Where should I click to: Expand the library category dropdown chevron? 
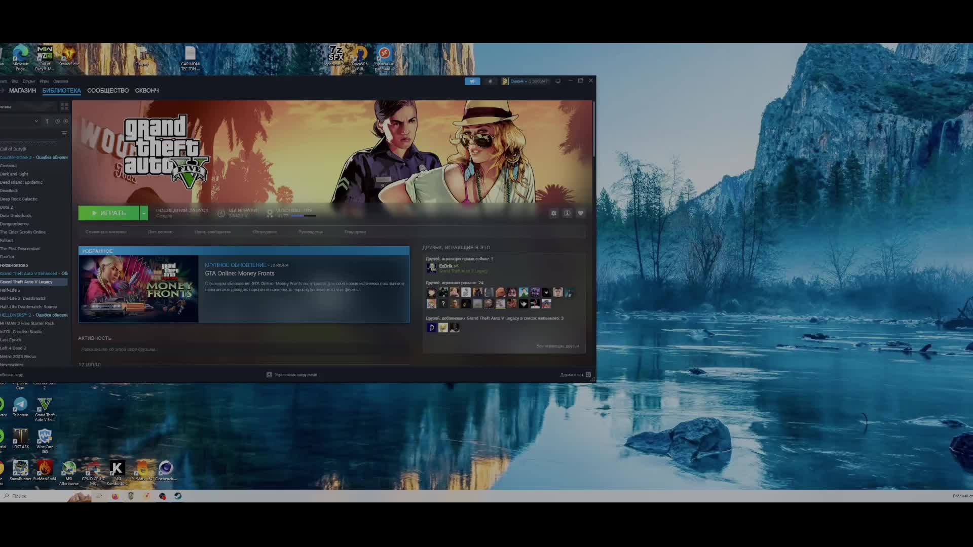pyautogui.click(x=36, y=122)
